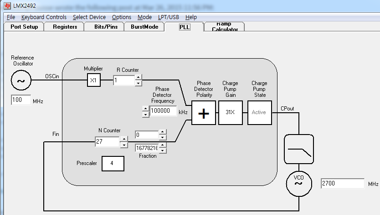The width and height of the screenshot is (380, 215).
Task: Open the Select Device menu
Action: point(89,17)
